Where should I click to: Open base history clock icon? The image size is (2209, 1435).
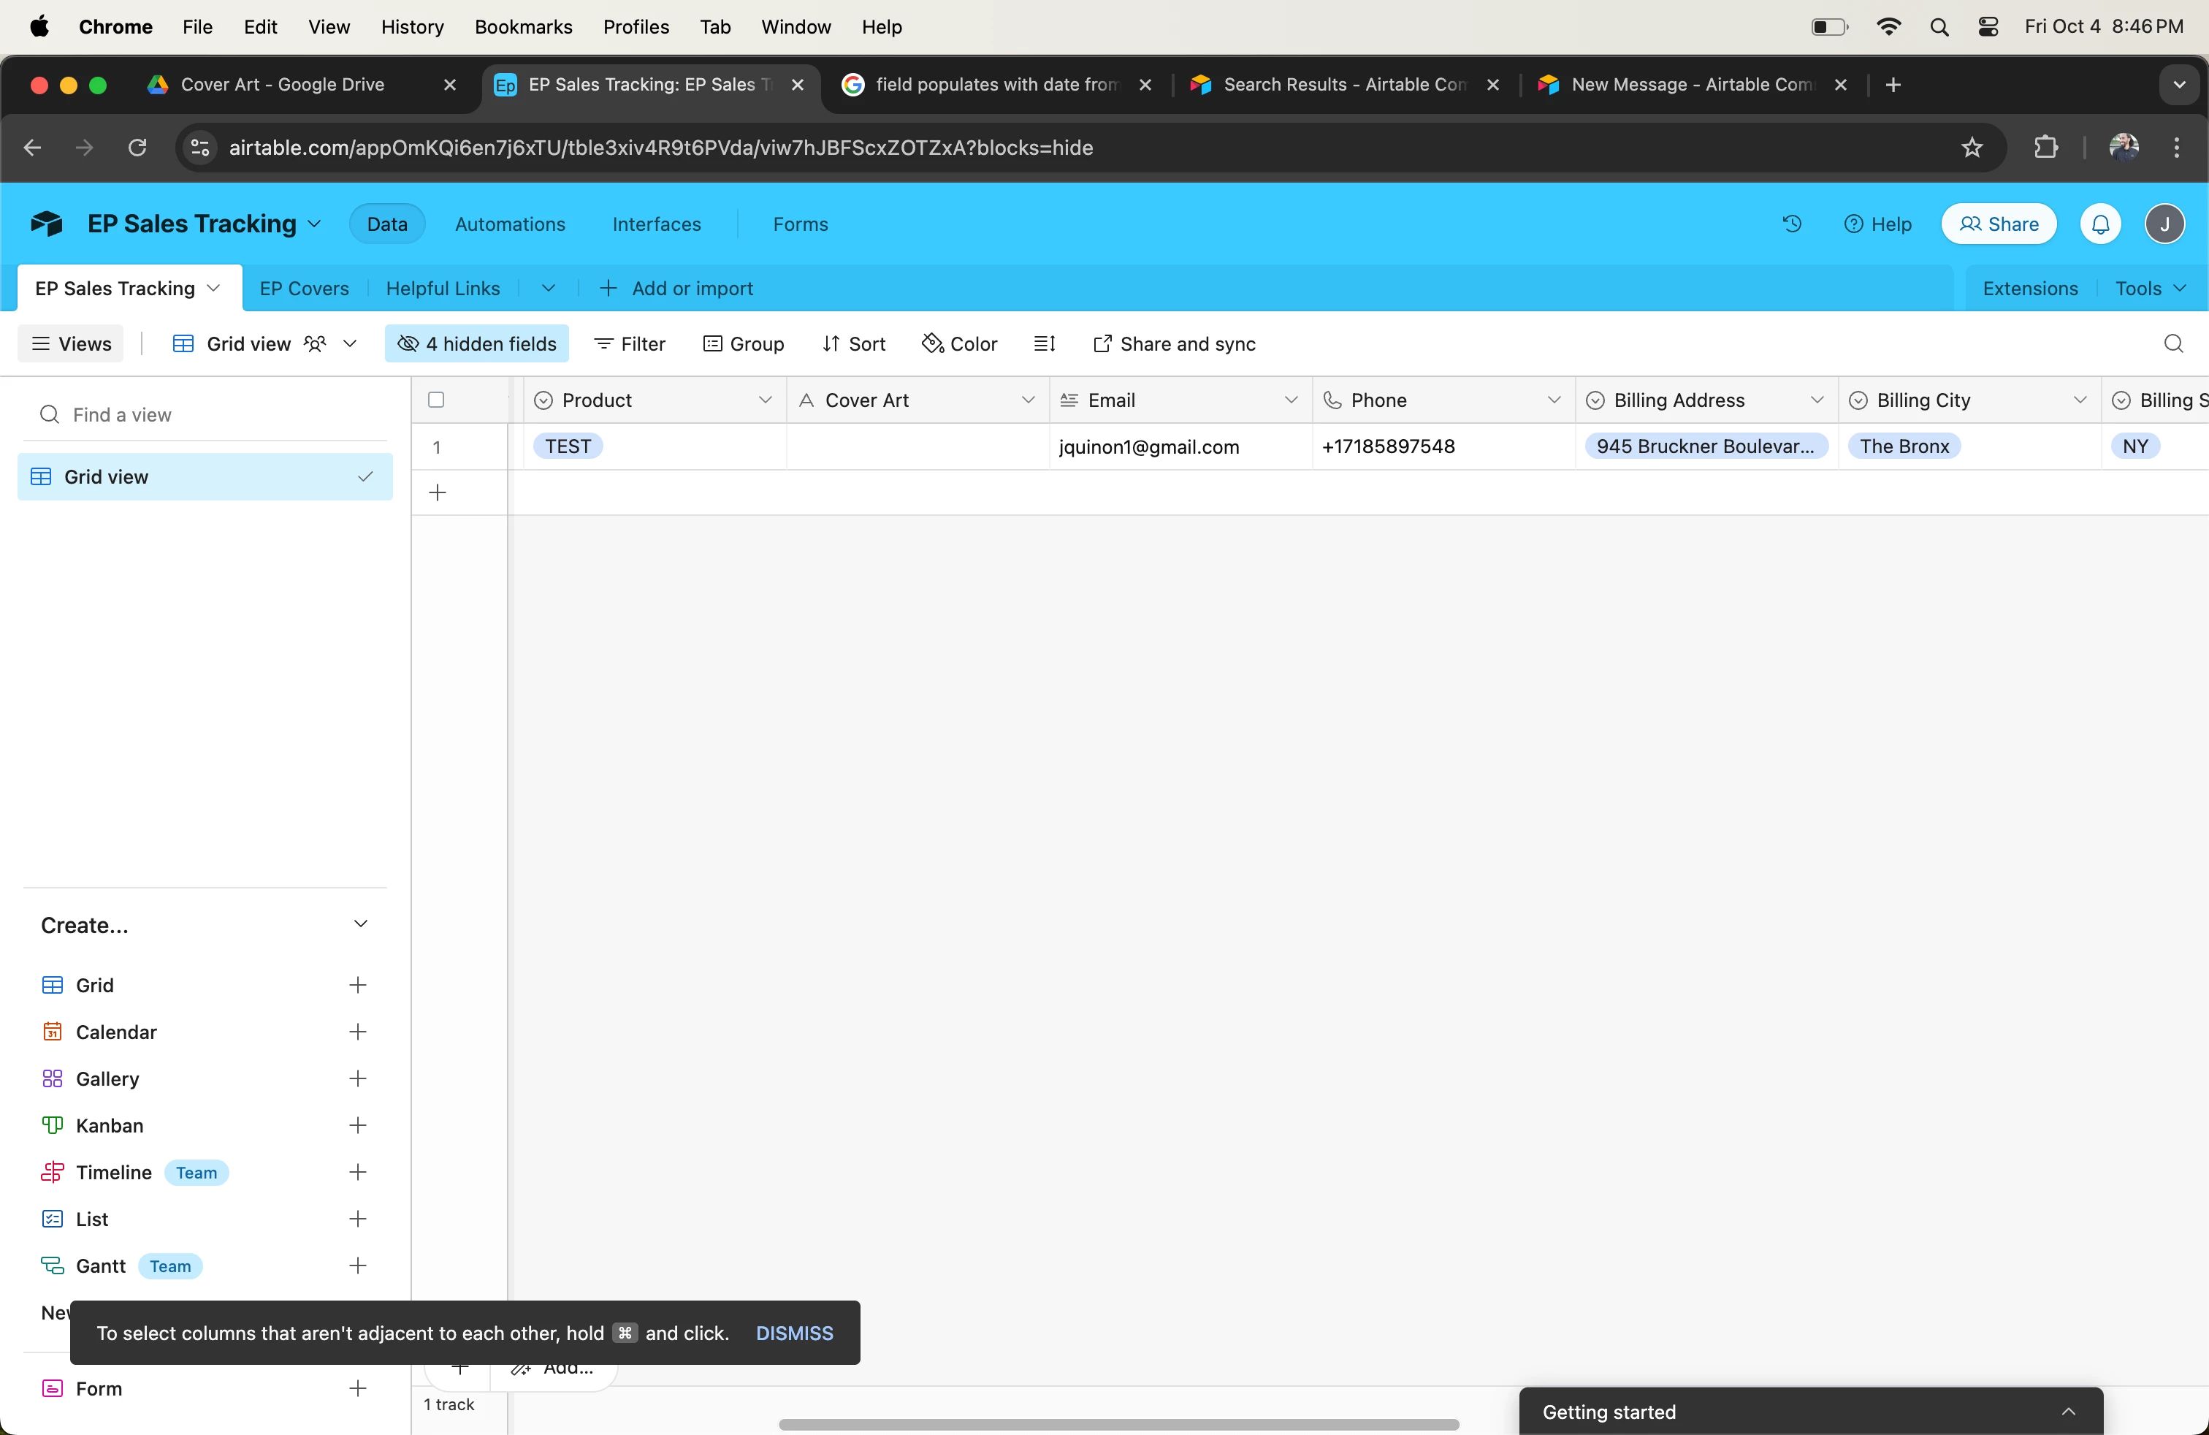(1791, 224)
